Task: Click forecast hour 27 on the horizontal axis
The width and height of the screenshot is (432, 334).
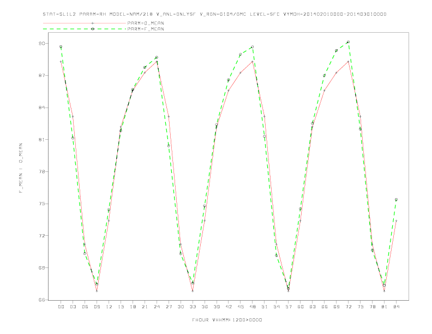Action: click(169, 307)
